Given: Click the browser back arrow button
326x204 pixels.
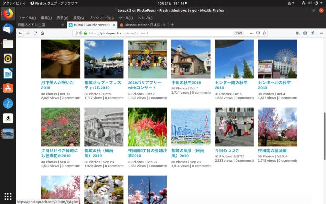Looking at the screenshot, I should tap(20, 33).
